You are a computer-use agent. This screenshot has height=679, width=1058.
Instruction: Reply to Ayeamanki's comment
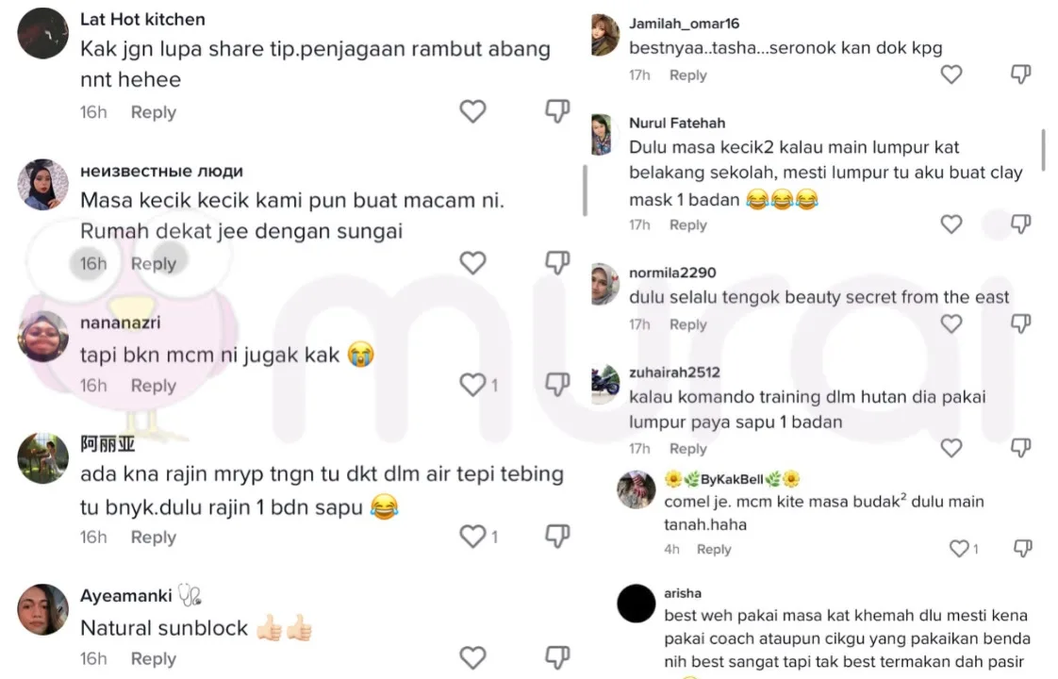point(153,658)
